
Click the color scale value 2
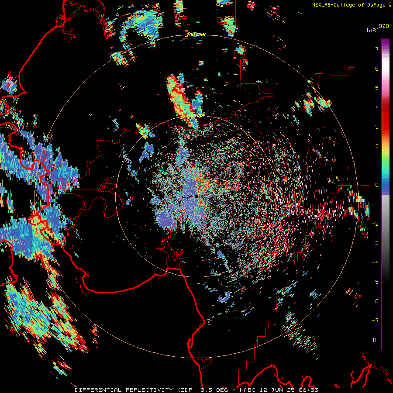coord(377,146)
